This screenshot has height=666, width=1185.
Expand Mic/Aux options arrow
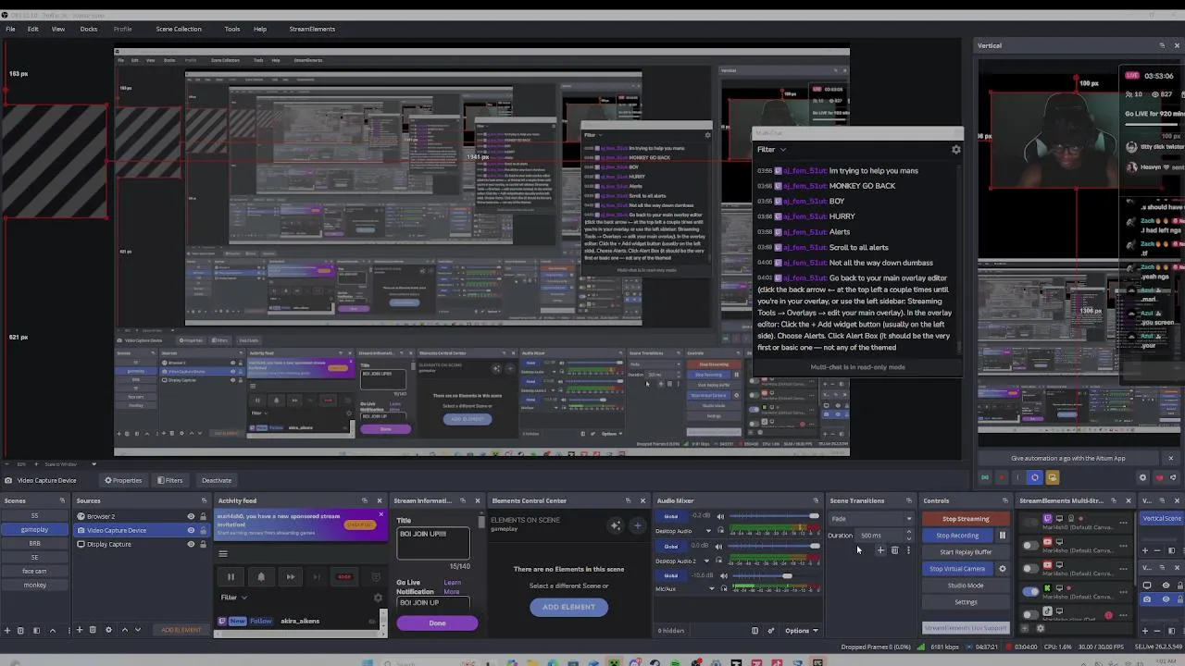pyautogui.click(x=712, y=588)
